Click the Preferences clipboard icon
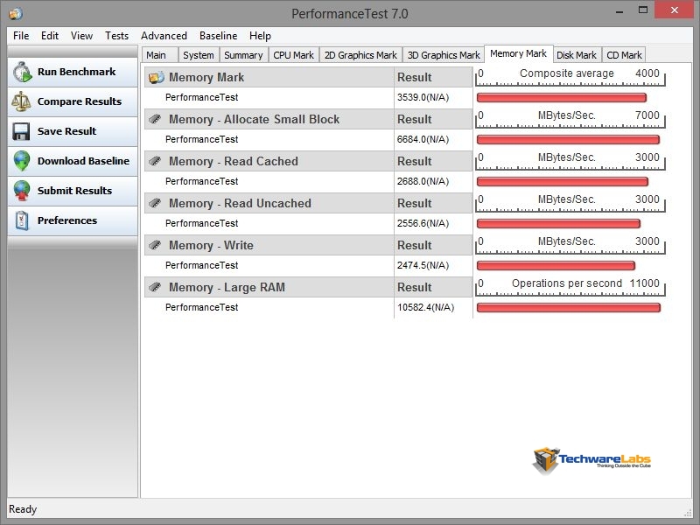The height and width of the screenshot is (525, 700). (x=22, y=220)
